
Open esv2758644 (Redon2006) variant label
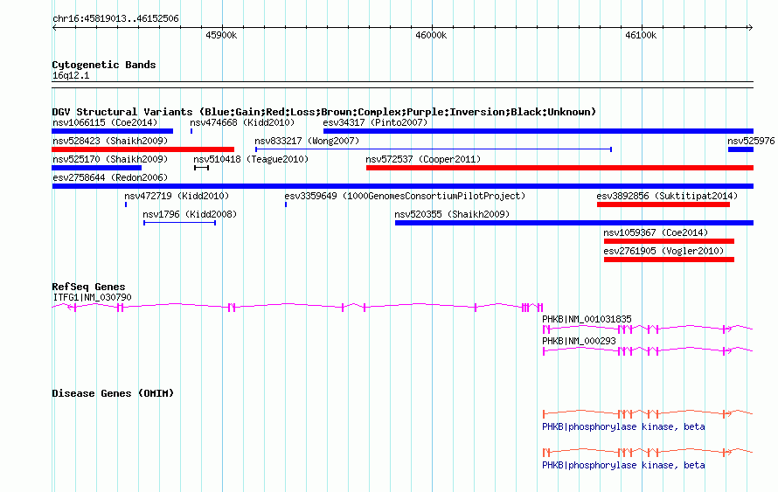click(x=110, y=177)
